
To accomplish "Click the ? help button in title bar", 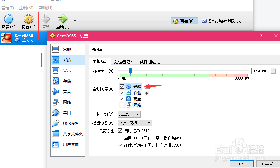I will coord(261,36).
